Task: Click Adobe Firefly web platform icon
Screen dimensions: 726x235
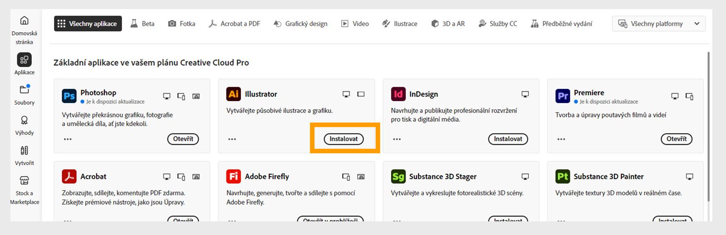Action: pos(361,176)
